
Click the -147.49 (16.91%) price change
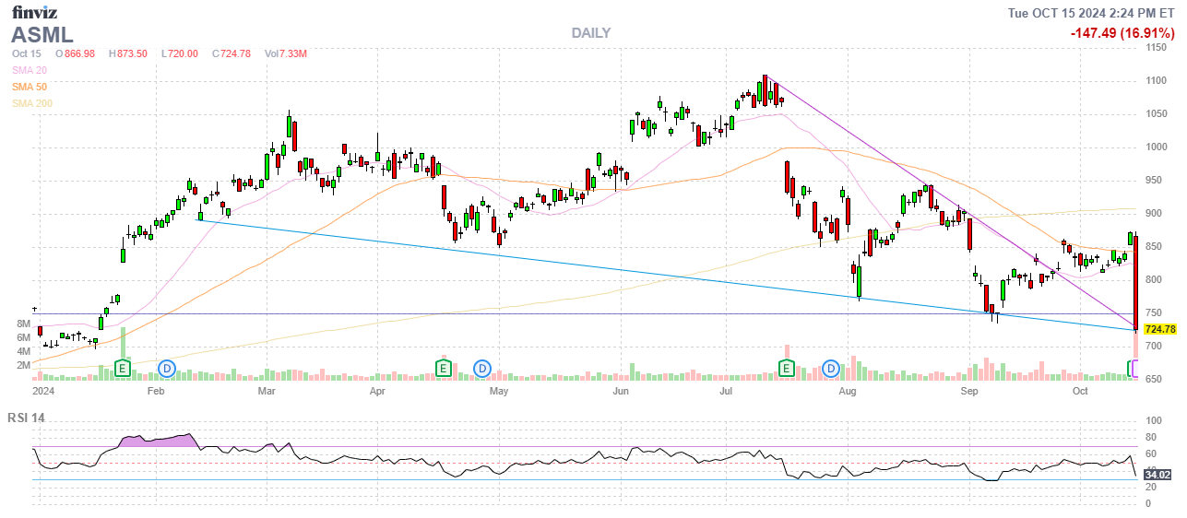click(x=1122, y=33)
